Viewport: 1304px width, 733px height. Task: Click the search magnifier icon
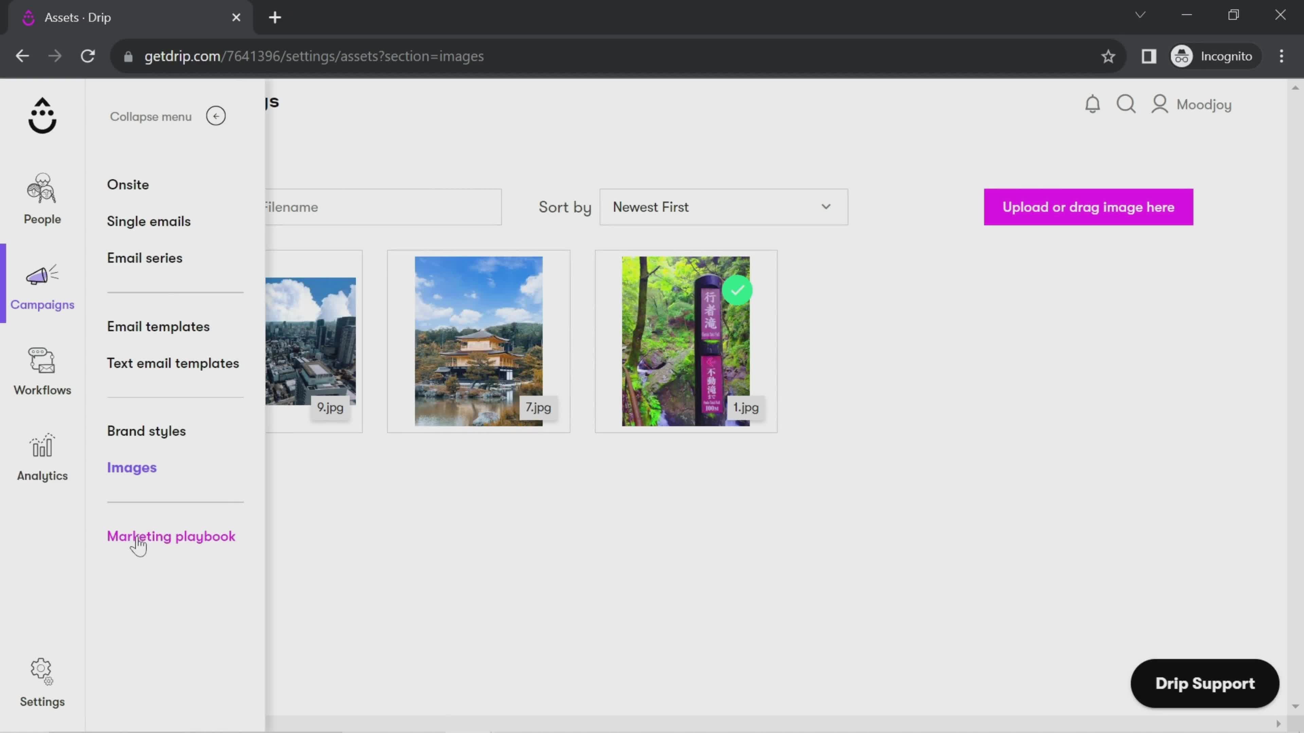[x=1127, y=104]
